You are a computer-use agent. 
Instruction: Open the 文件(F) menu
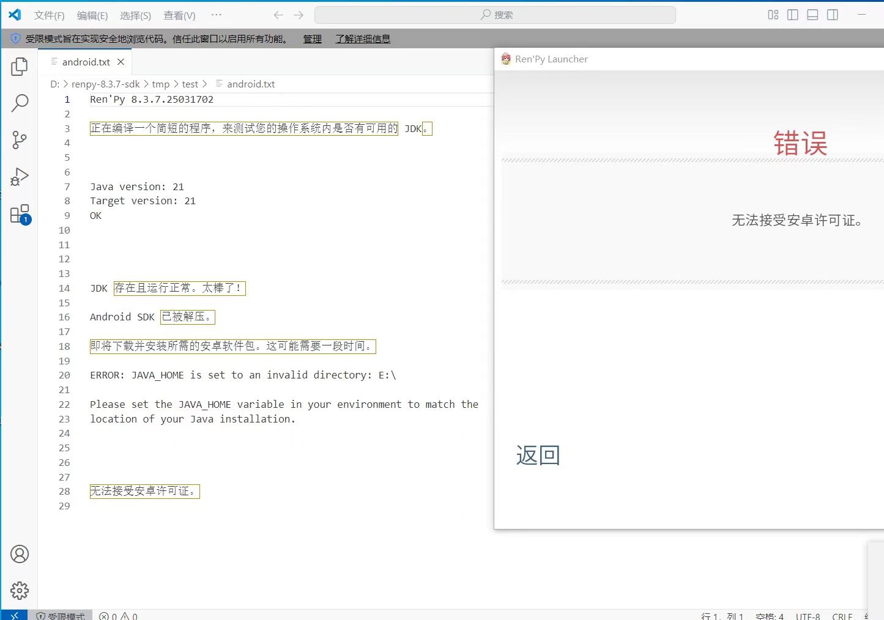click(x=49, y=15)
